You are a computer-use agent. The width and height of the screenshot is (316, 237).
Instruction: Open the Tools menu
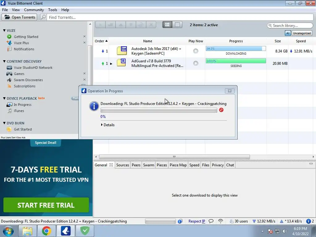[x=52, y=10]
